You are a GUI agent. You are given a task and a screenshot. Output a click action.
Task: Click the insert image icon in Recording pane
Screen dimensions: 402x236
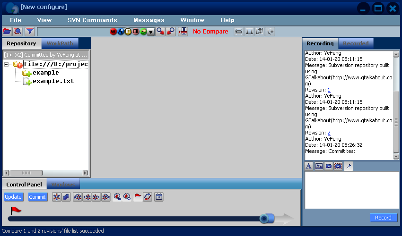(319, 166)
